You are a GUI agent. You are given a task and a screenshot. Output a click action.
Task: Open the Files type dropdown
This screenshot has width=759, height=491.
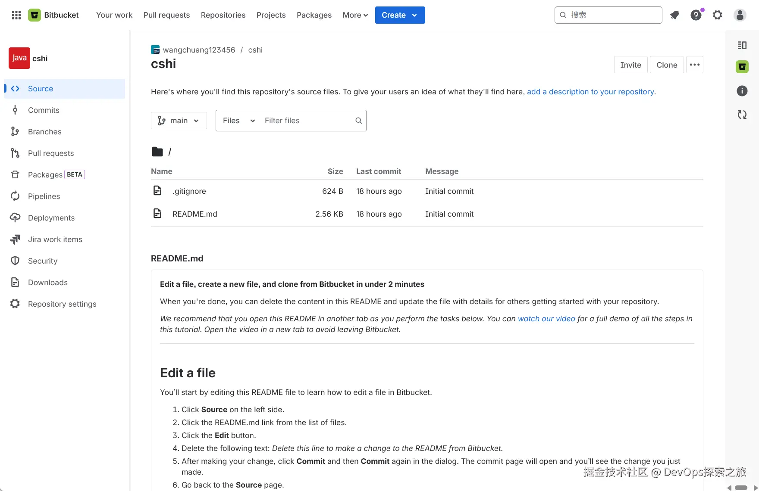click(238, 121)
